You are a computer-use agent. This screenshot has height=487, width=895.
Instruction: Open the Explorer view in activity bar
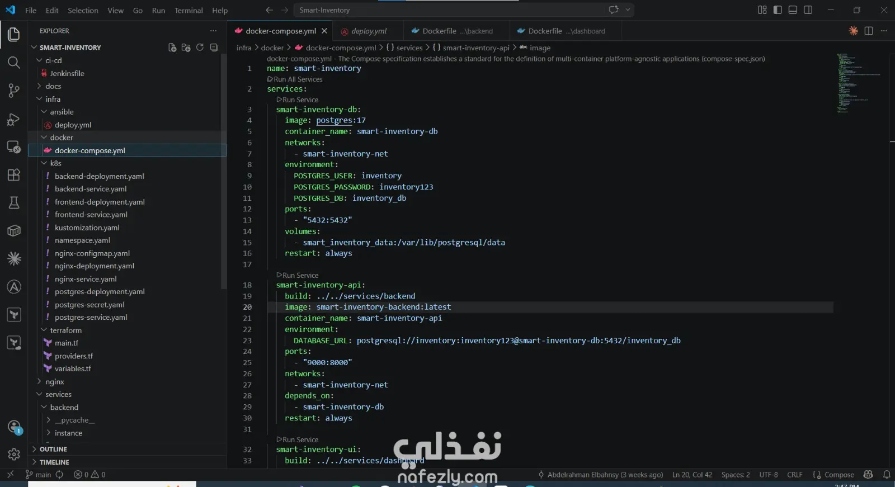point(14,35)
